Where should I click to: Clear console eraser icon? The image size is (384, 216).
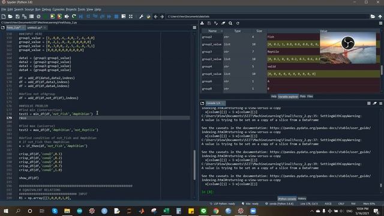(x=374, y=103)
